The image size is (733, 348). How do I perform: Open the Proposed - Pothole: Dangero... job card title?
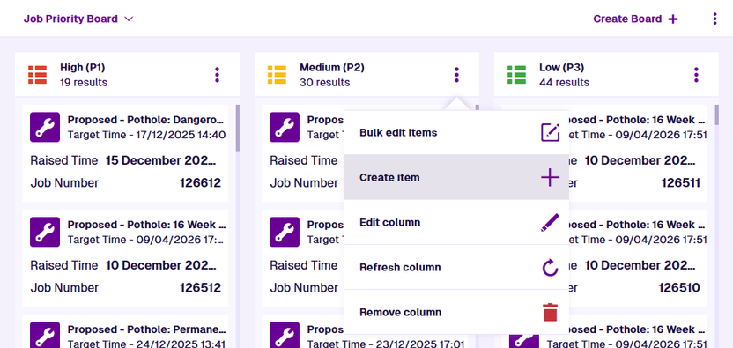[x=146, y=120]
